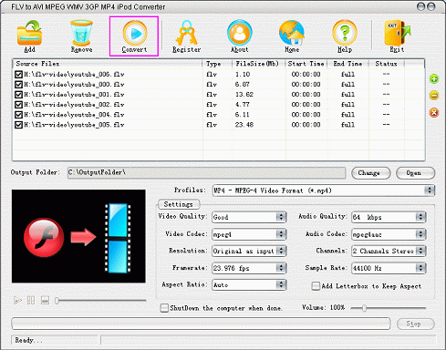Click the green plus icon beside file list
446x350 pixels.
(x=434, y=79)
